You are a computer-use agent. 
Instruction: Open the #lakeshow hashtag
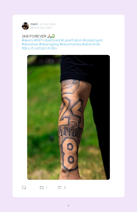tap(30, 44)
